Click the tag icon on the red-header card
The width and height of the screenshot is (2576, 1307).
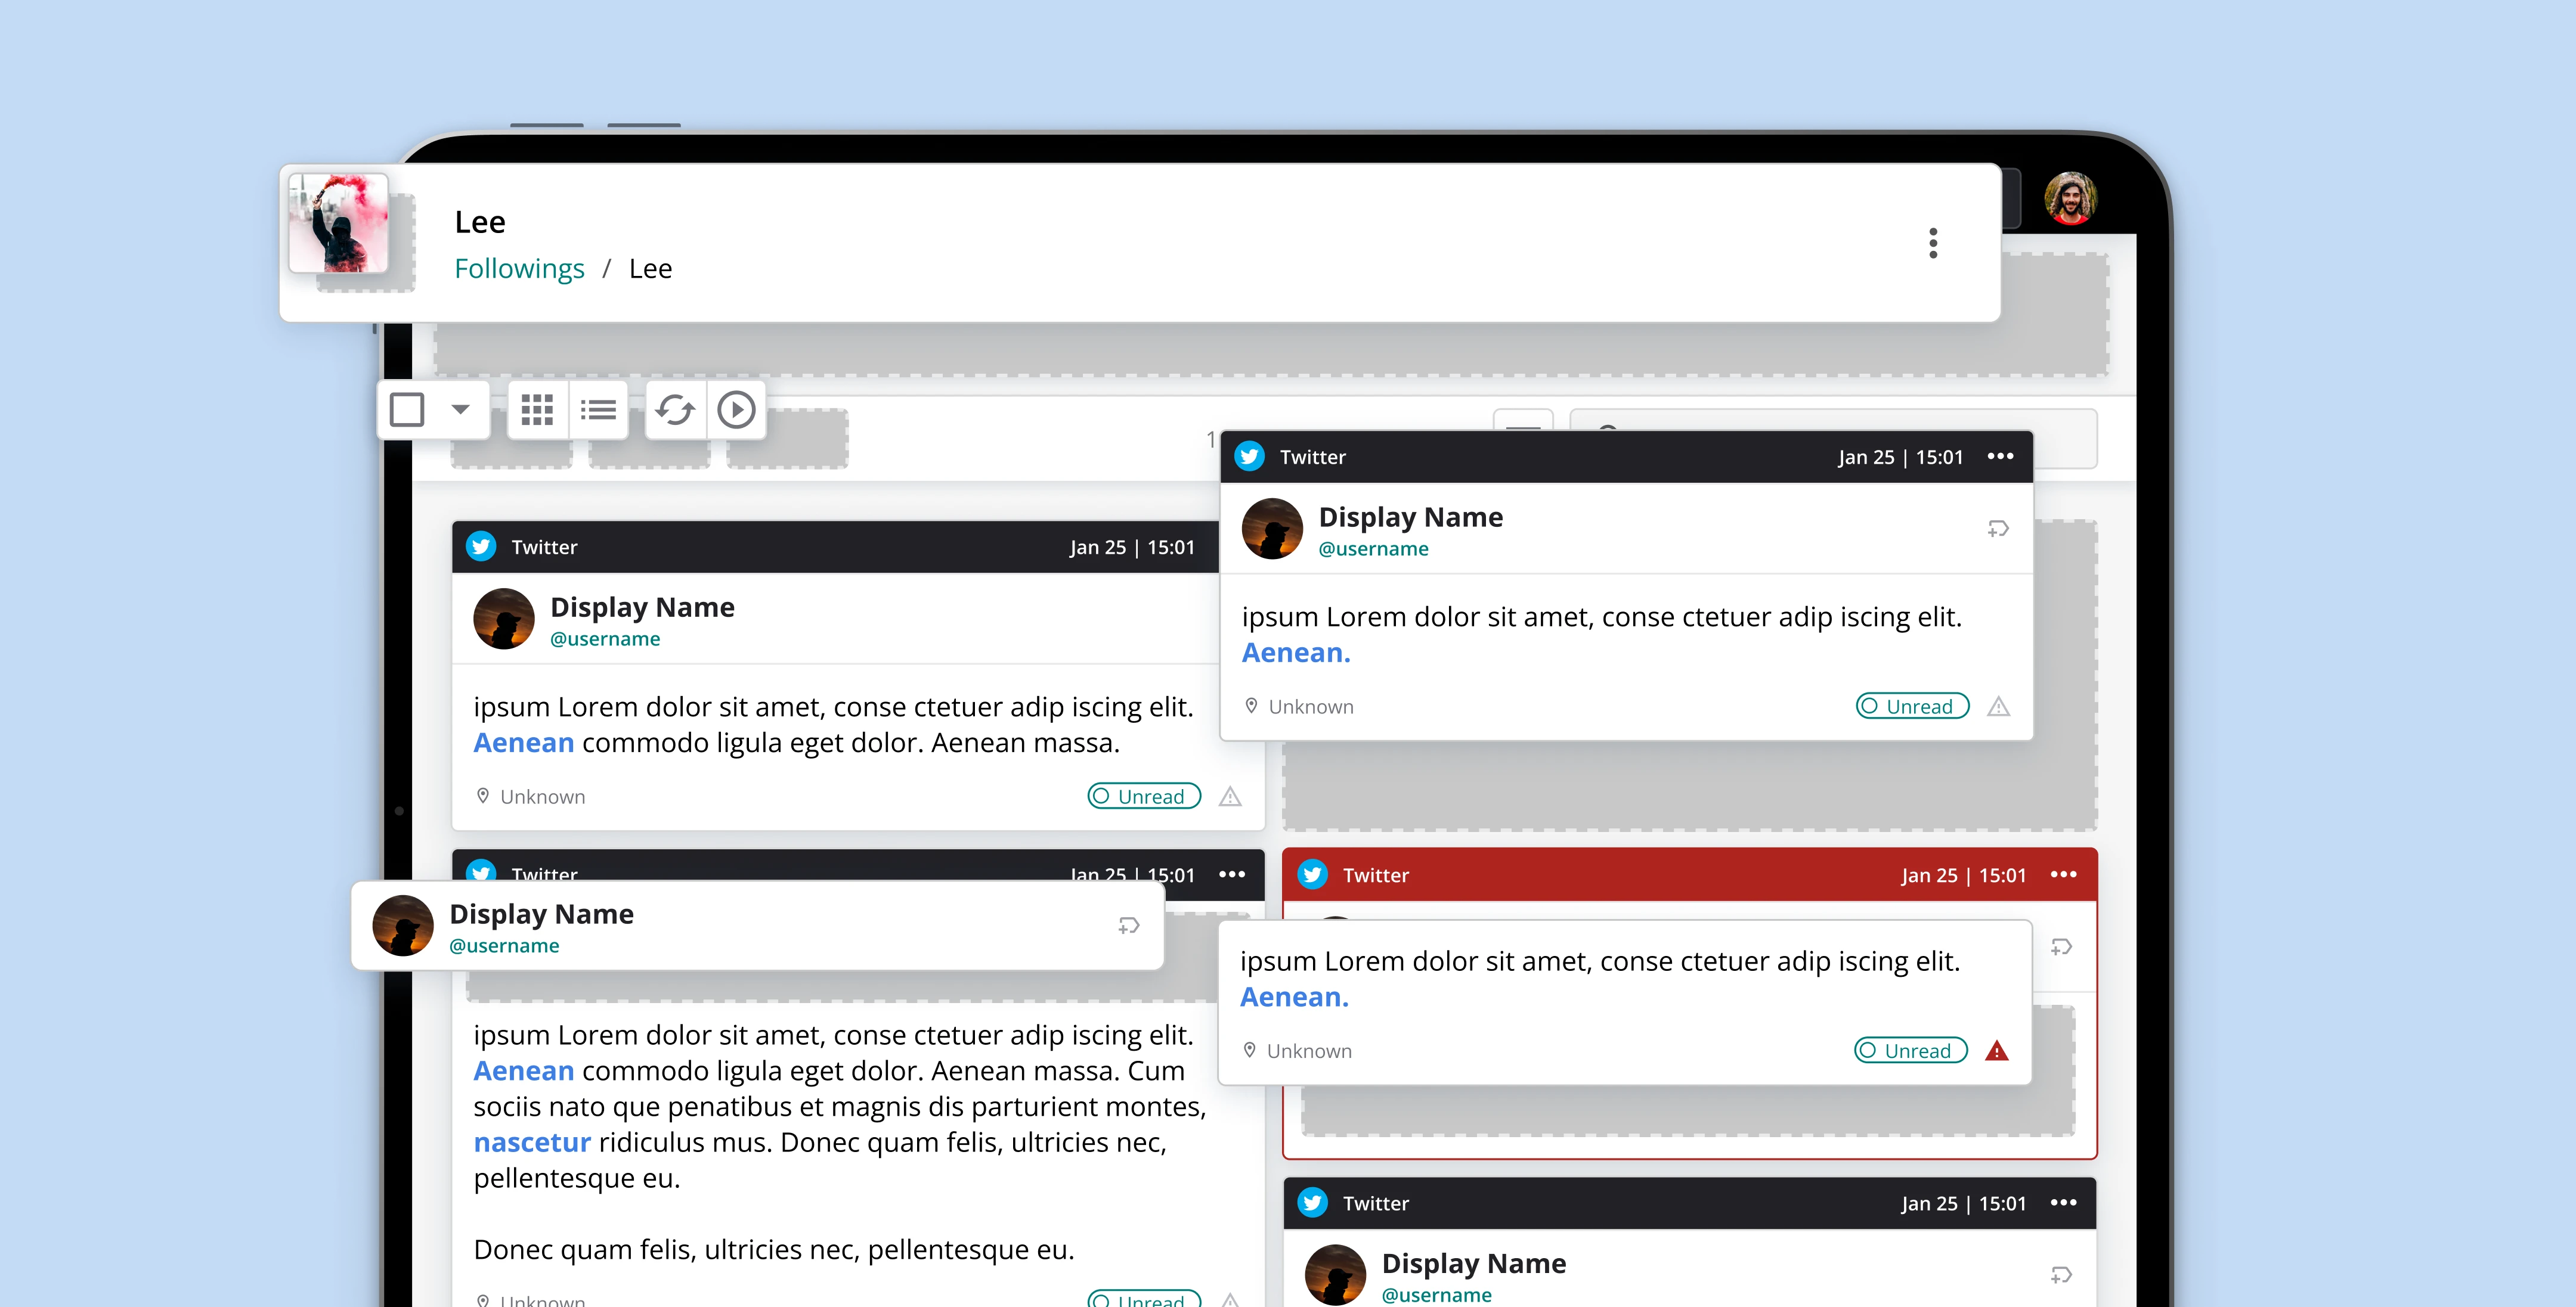click(2061, 946)
